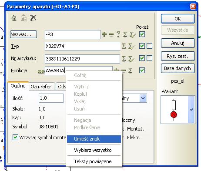Click the Nazwa:... button
Screen dimensions: 201x171
23,34
